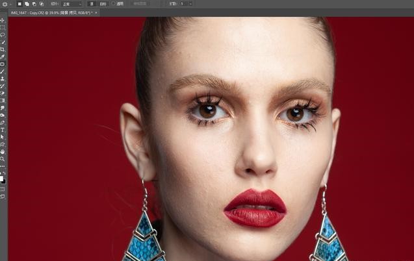Image resolution: width=414 pixels, height=261 pixels.
Task: Choose Add to Selection mode
Action: point(27,4)
